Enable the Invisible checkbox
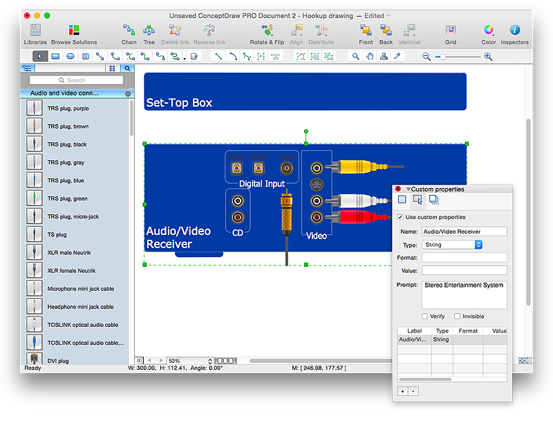 457,317
